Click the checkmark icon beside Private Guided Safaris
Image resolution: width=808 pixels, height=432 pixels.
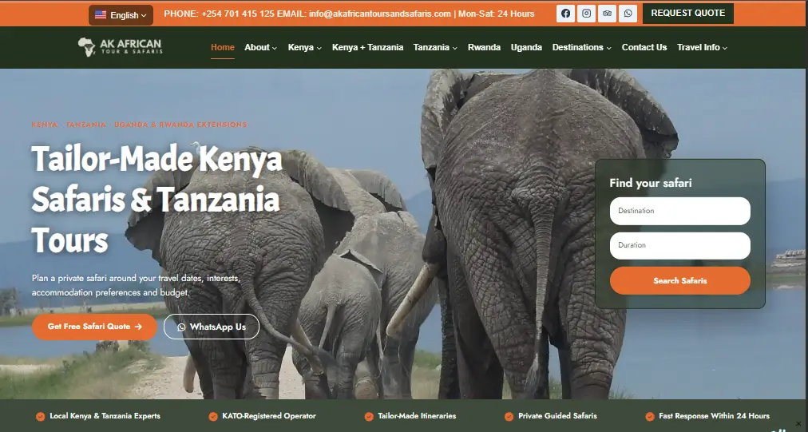tap(509, 417)
